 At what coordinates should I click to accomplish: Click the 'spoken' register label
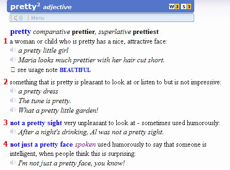(x=85, y=144)
